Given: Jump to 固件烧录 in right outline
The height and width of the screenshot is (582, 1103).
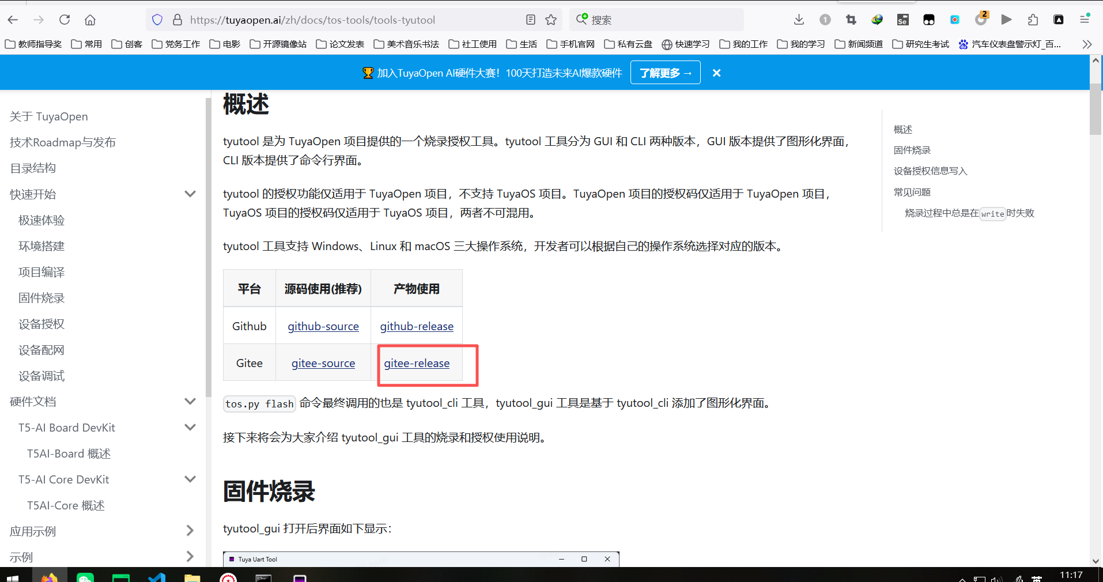Looking at the screenshot, I should click(x=912, y=150).
